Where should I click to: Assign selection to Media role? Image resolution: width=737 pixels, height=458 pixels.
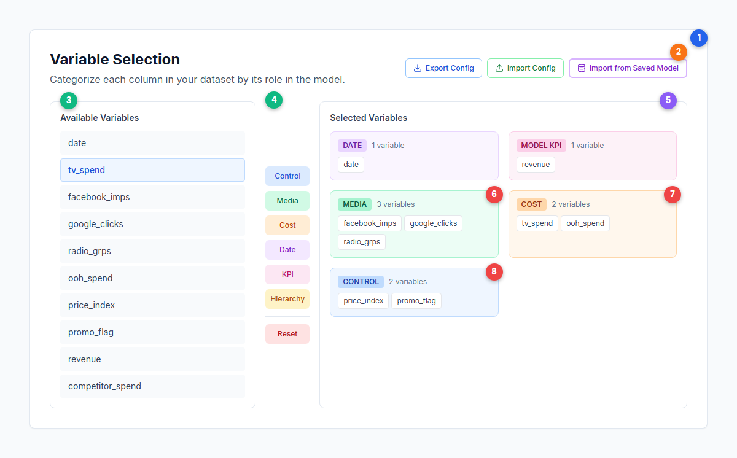[287, 201]
